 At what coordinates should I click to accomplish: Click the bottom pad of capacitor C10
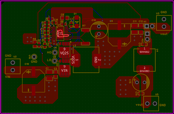(99, 34)
